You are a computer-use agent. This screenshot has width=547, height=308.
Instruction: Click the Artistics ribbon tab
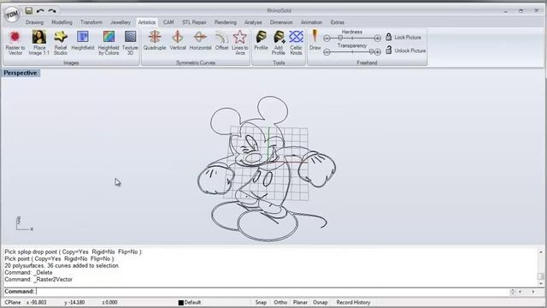click(x=147, y=22)
